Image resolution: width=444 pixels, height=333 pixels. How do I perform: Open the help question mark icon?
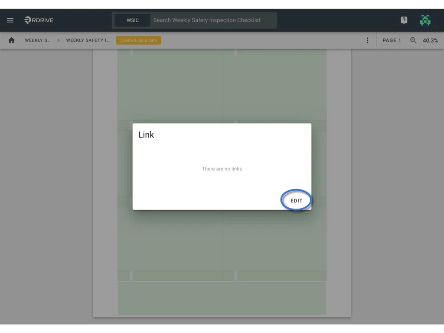point(404,20)
